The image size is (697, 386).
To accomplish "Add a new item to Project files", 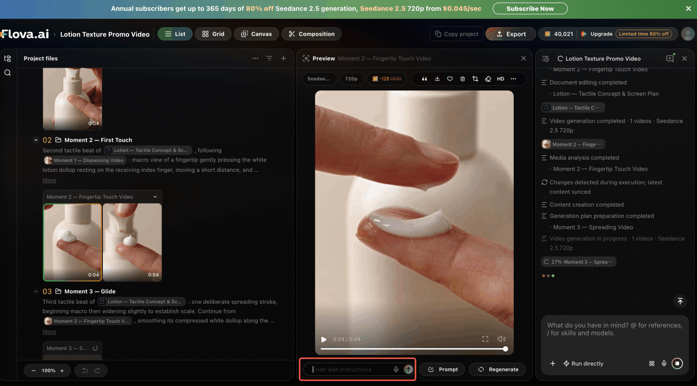I will (284, 58).
